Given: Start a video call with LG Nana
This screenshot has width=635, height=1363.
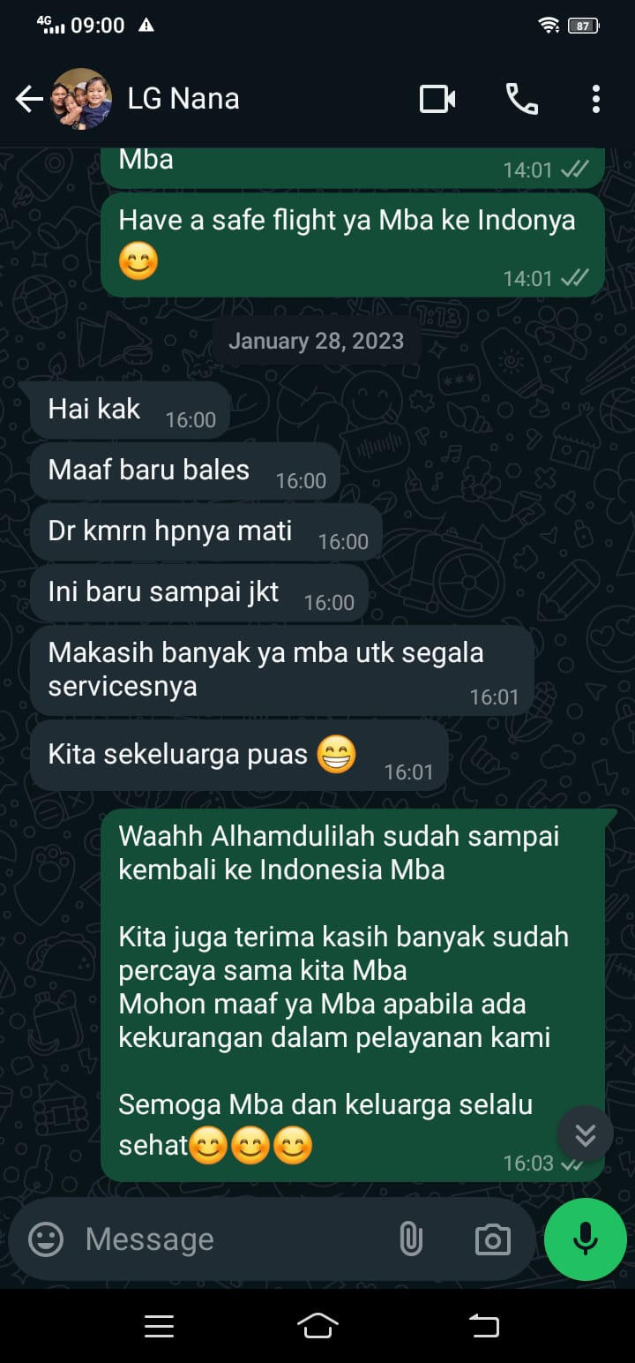Looking at the screenshot, I should click(x=437, y=99).
